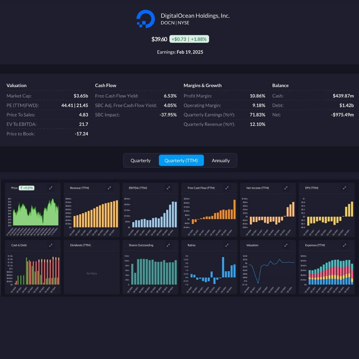Switch to the Annually tab
This screenshot has height=359, width=359.
point(221,161)
